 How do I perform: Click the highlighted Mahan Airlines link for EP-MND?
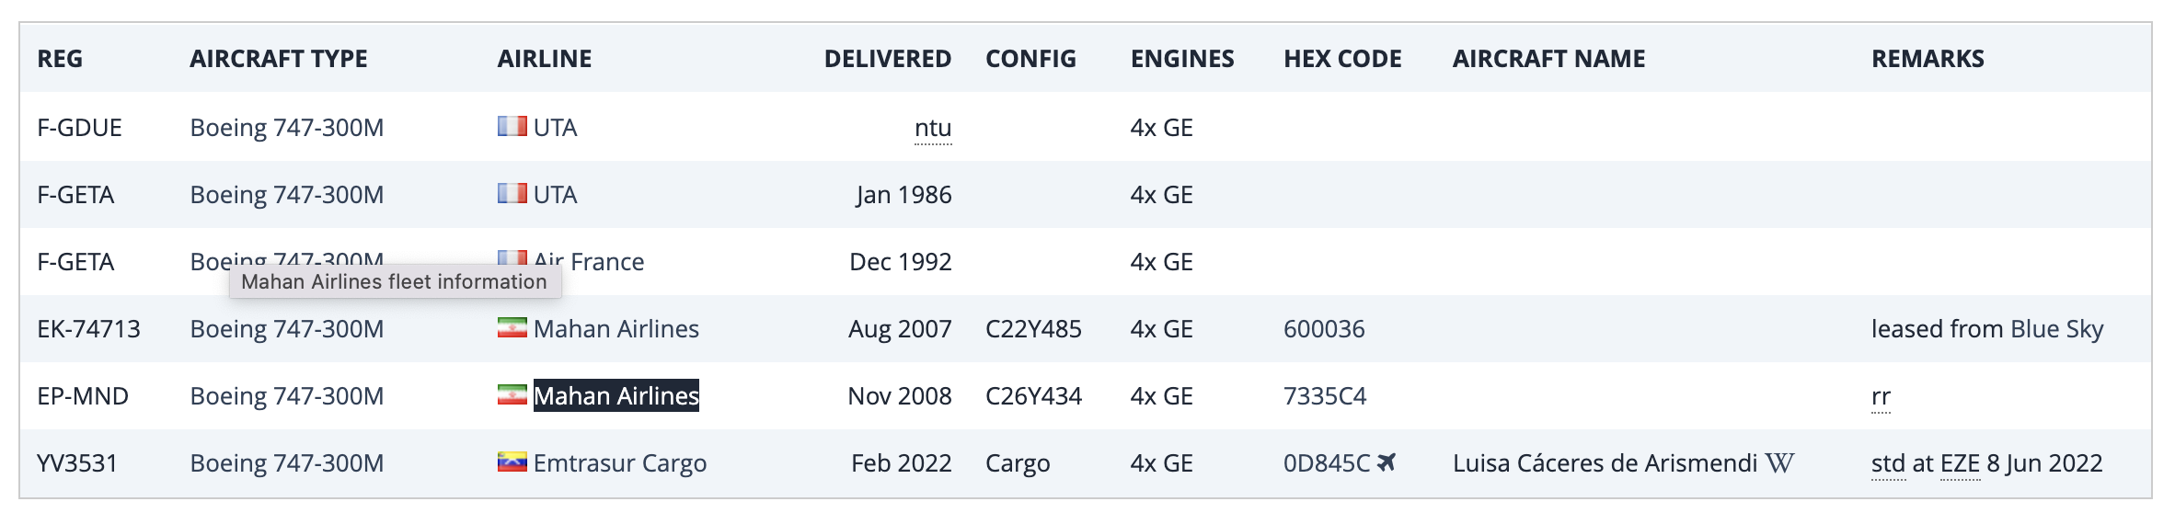(616, 396)
